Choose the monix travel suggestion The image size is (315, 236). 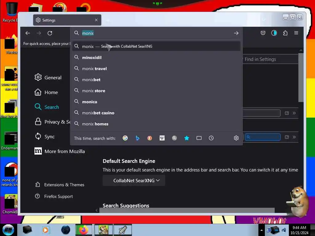[x=156, y=69]
